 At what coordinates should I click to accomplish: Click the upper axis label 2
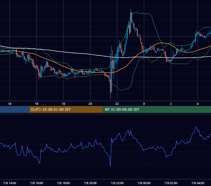click(x=171, y=104)
